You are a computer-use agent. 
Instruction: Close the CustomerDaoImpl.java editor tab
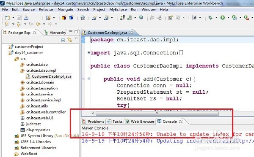coord(131,32)
